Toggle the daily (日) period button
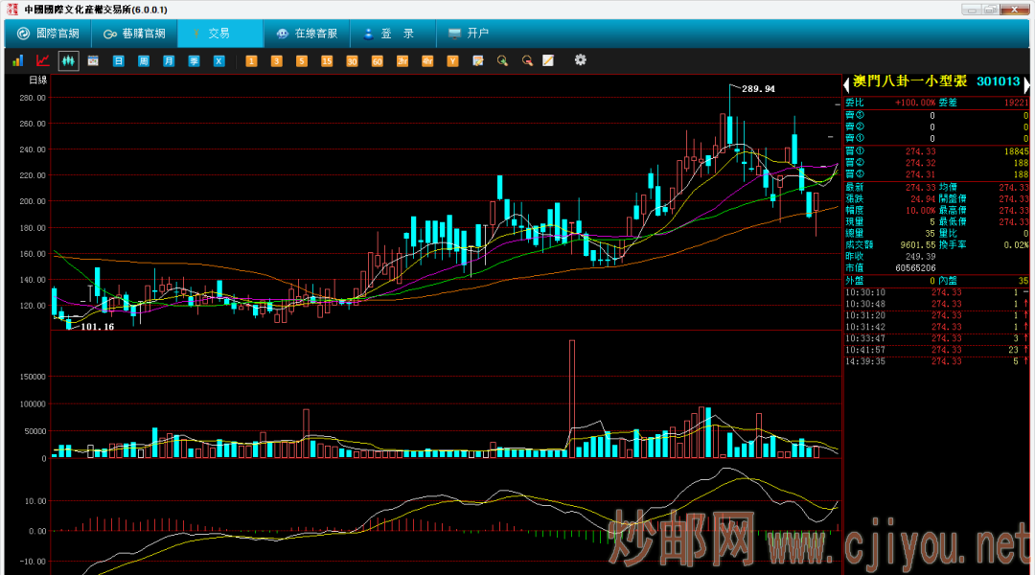The height and width of the screenshot is (575, 1035). (119, 60)
